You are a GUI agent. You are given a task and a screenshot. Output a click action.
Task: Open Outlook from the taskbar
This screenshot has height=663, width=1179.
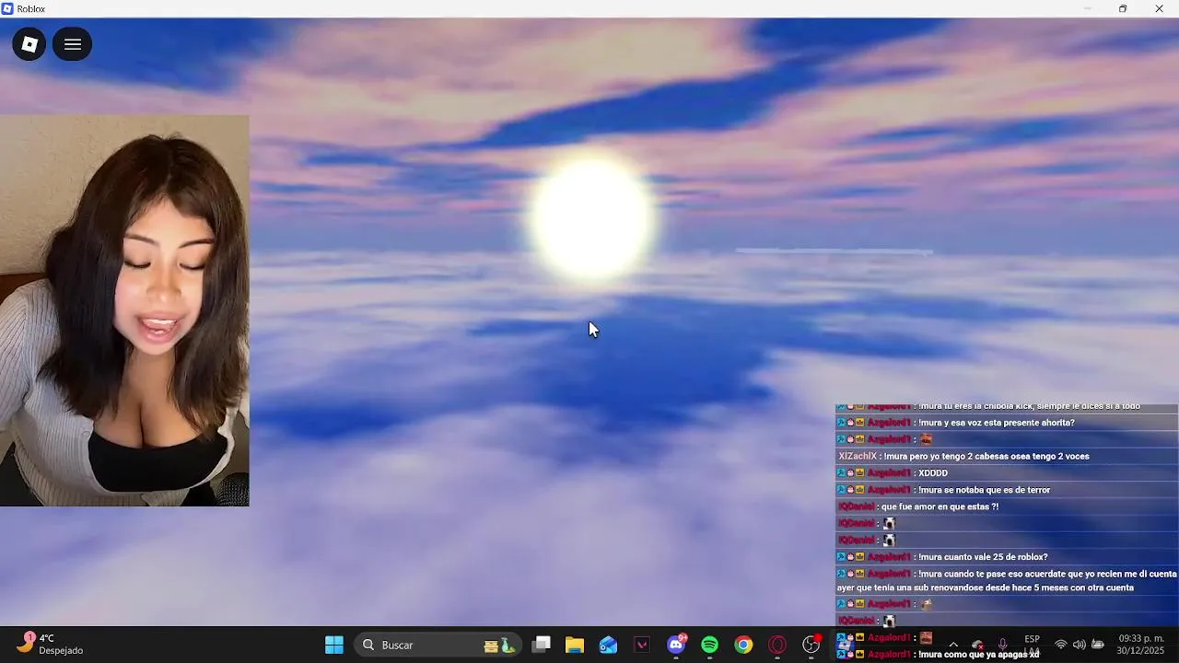click(608, 645)
